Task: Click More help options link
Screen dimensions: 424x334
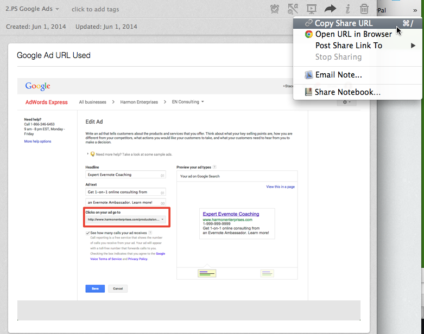Action: click(x=37, y=141)
